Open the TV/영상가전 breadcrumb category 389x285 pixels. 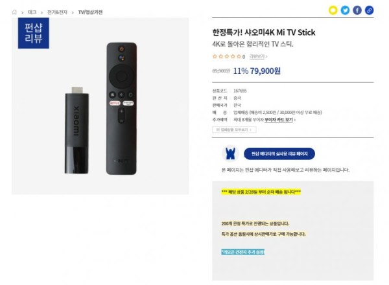pos(90,12)
